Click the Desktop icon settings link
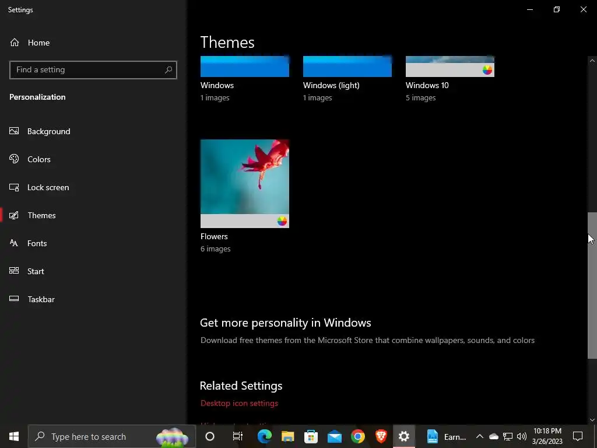 coord(239,403)
